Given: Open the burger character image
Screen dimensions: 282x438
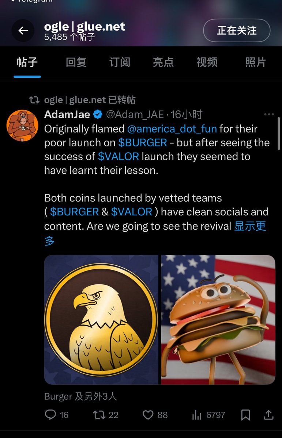Looking at the screenshot, I should (218, 320).
